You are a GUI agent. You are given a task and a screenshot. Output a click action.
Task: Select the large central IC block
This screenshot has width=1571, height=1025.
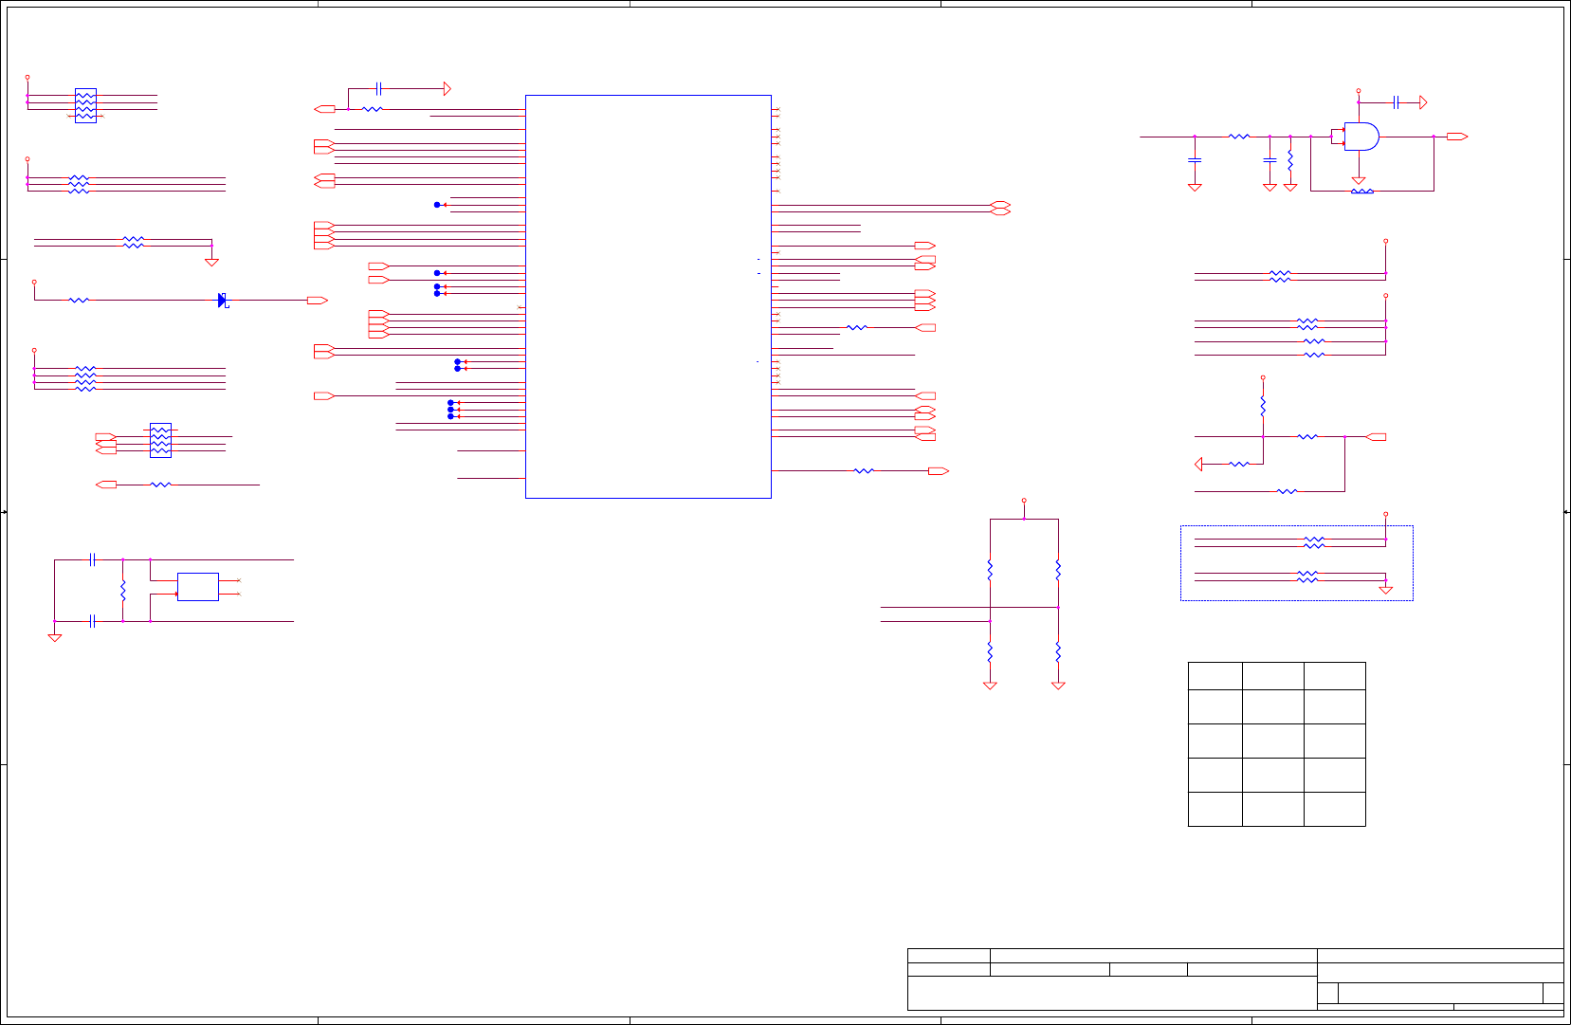tap(648, 296)
